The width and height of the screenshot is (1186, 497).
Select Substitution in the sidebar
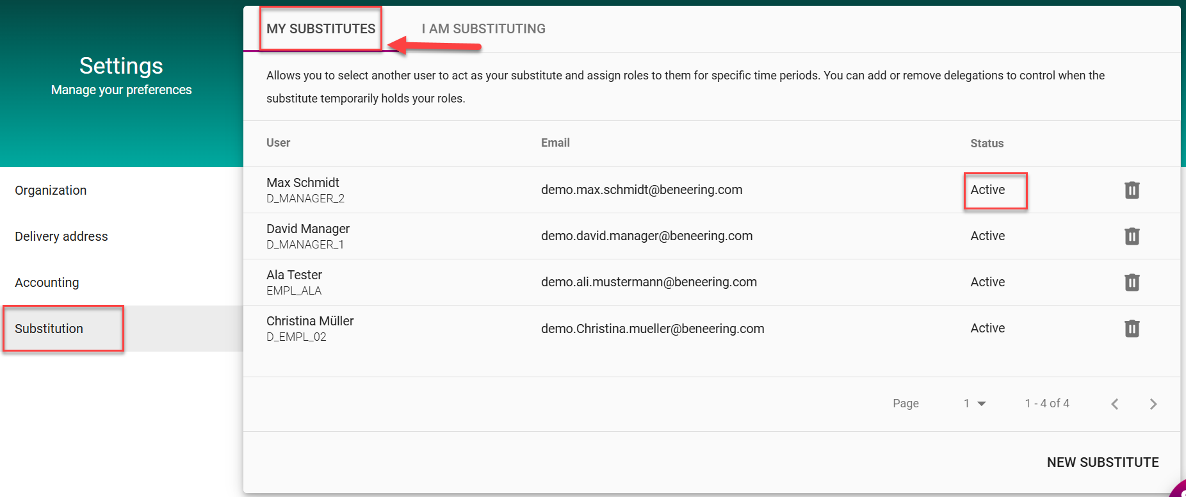pyautogui.click(x=49, y=329)
